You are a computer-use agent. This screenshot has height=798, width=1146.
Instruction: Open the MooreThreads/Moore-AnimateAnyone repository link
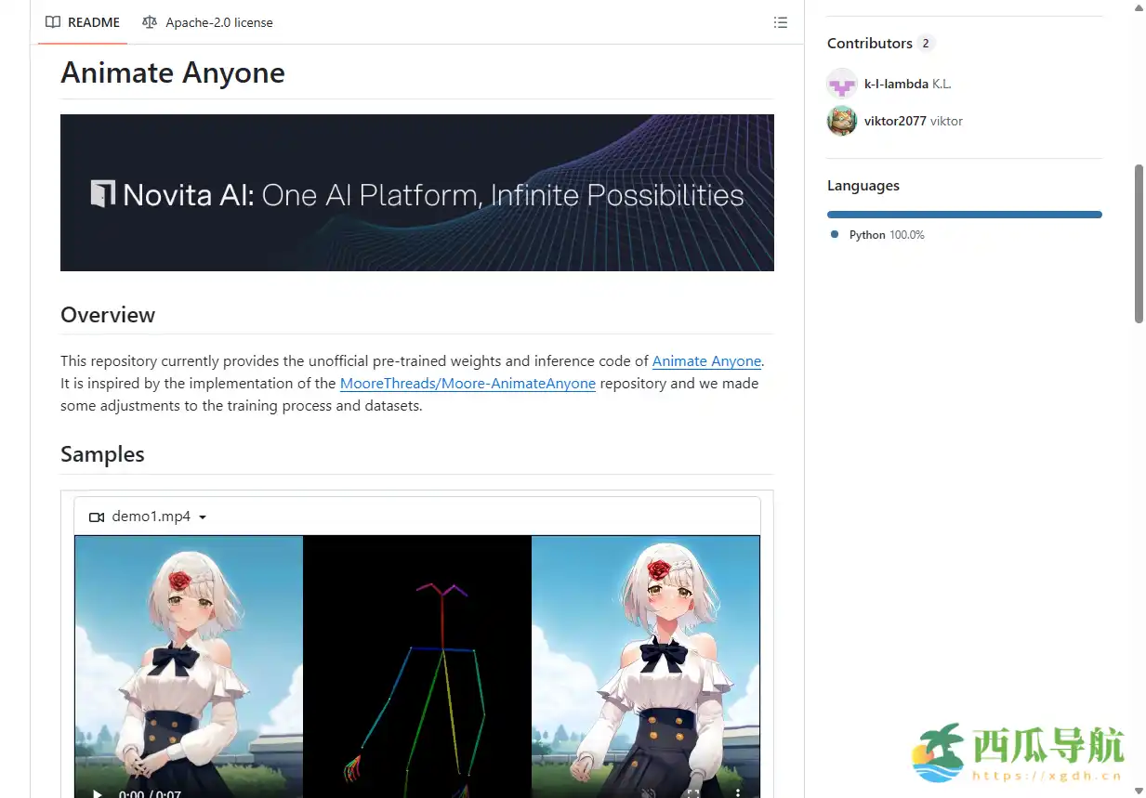click(468, 384)
